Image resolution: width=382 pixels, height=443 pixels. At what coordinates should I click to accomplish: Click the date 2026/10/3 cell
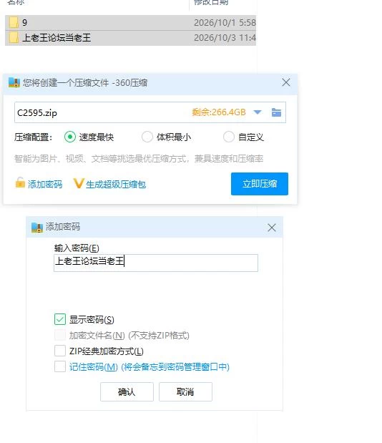[x=225, y=38]
